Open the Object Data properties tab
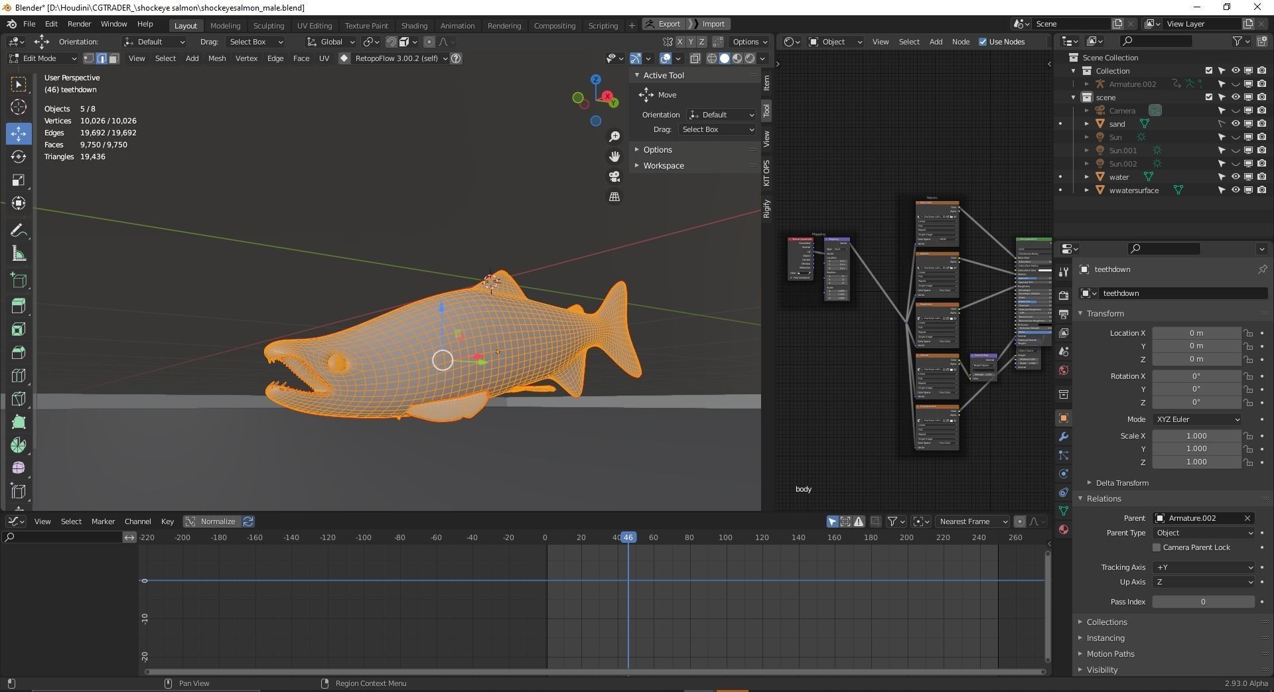Viewport: 1274px width, 692px height. (1064, 511)
